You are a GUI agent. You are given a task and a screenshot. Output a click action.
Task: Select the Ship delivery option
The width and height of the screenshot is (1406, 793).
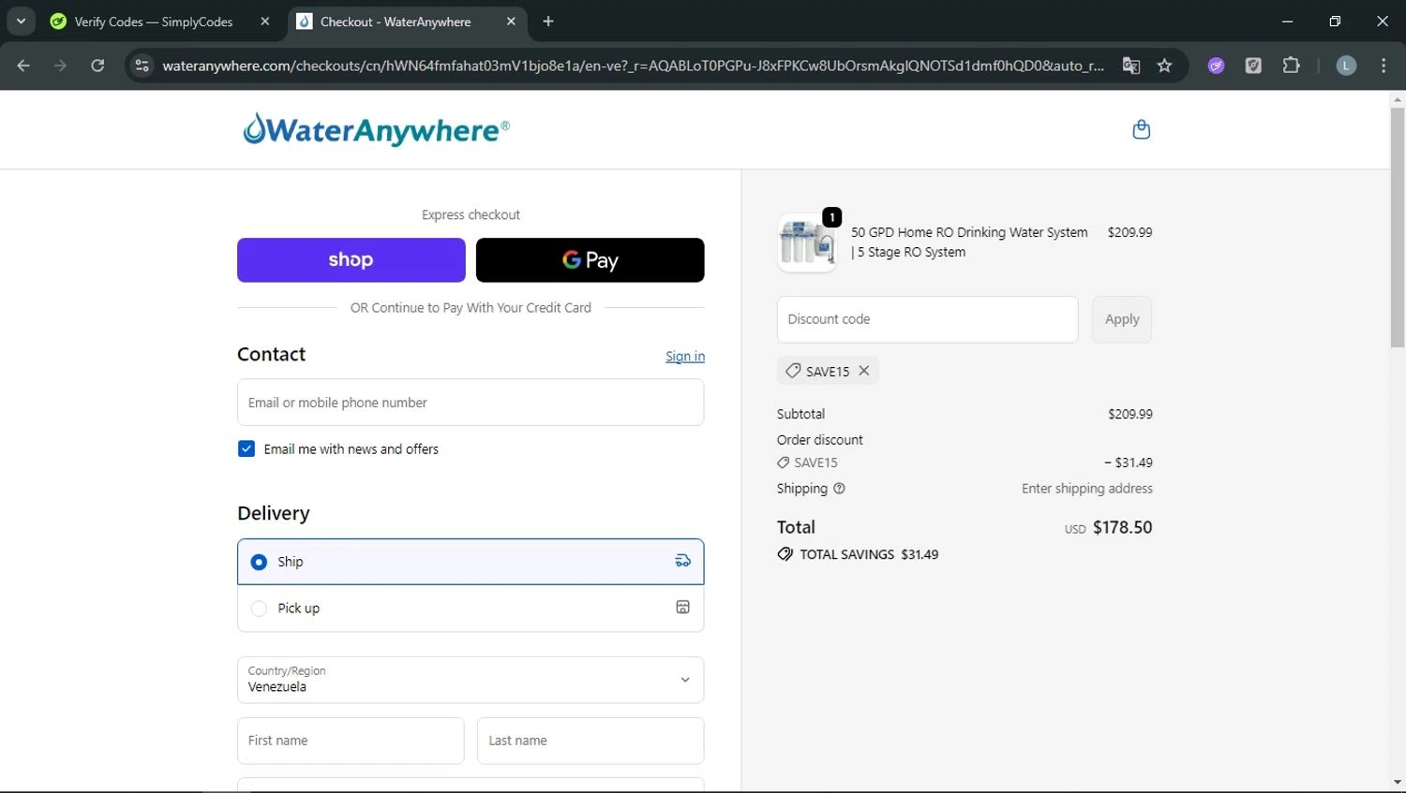point(471,562)
